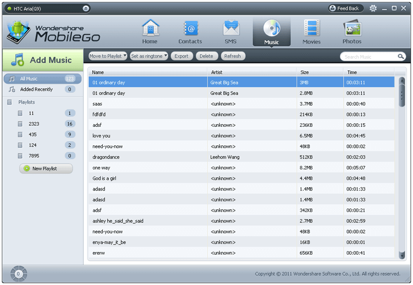The height and width of the screenshot is (285, 413).
Task: Click the playlist 2323 count badge 16
Action: pos(70,124)
